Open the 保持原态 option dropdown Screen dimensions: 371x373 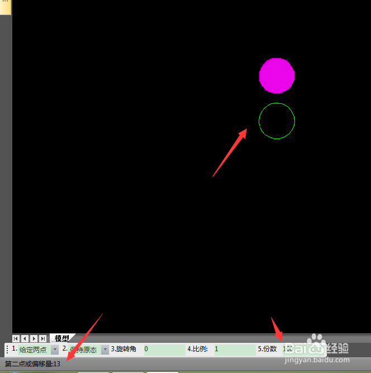105,350
